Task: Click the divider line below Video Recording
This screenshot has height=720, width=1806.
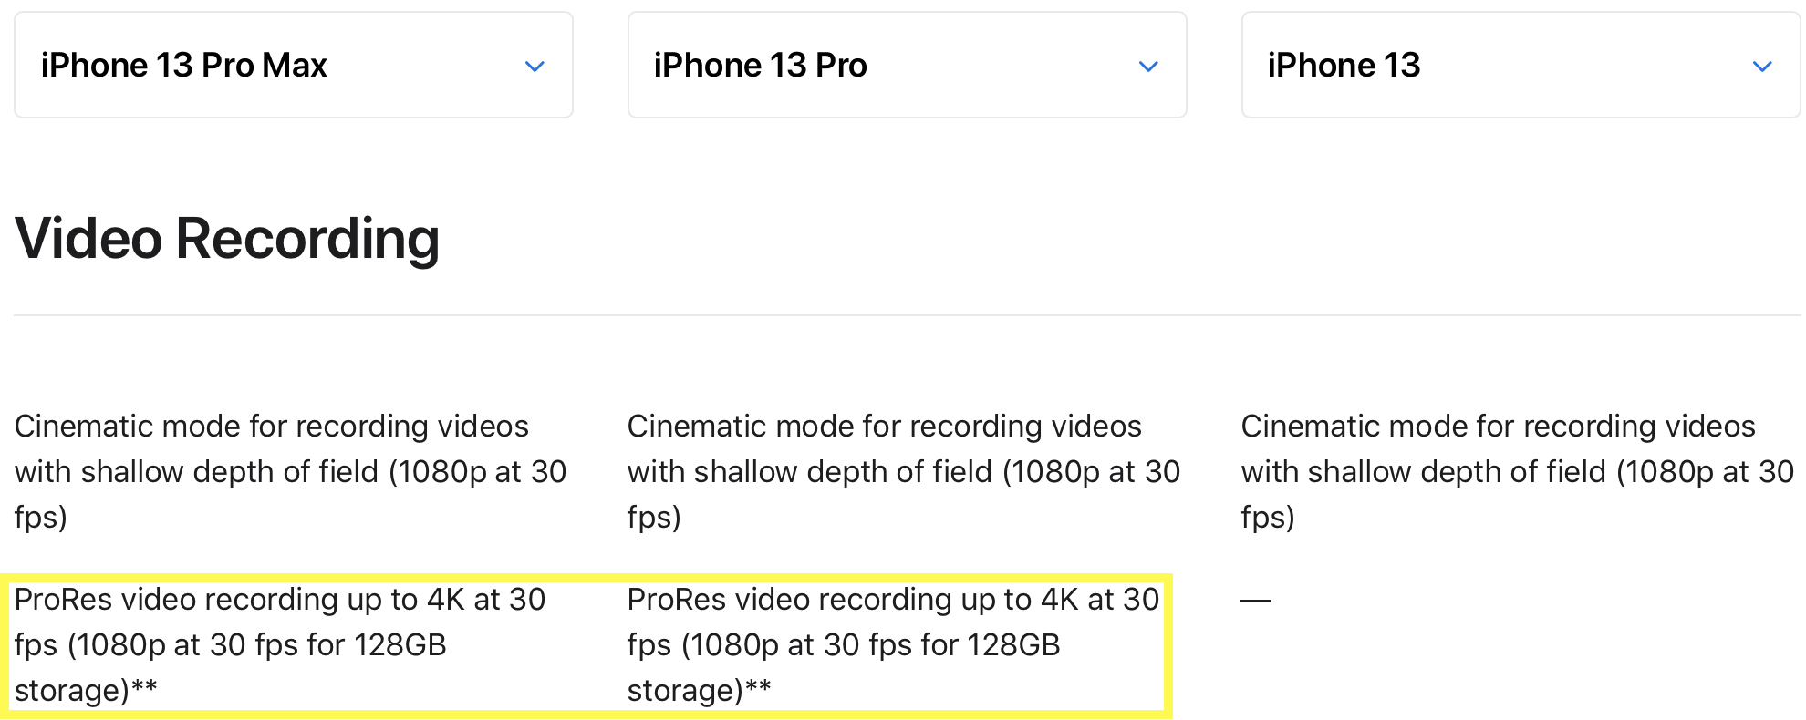Action: pyautogui.click(x=908, y=315)
